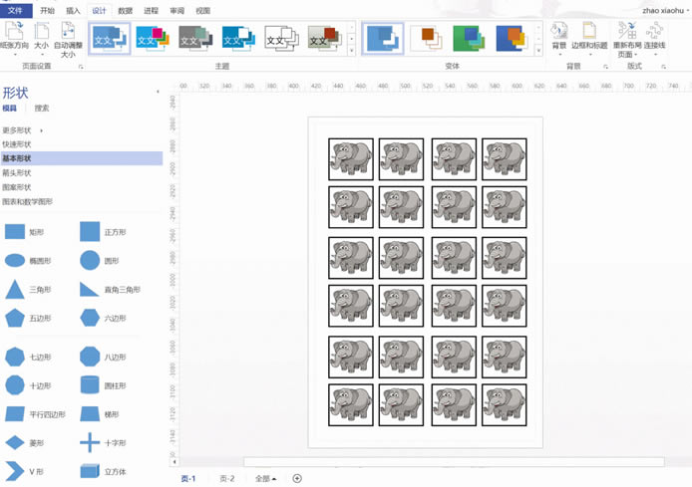Switch to the 页-2 page tab

coord(227,479)
